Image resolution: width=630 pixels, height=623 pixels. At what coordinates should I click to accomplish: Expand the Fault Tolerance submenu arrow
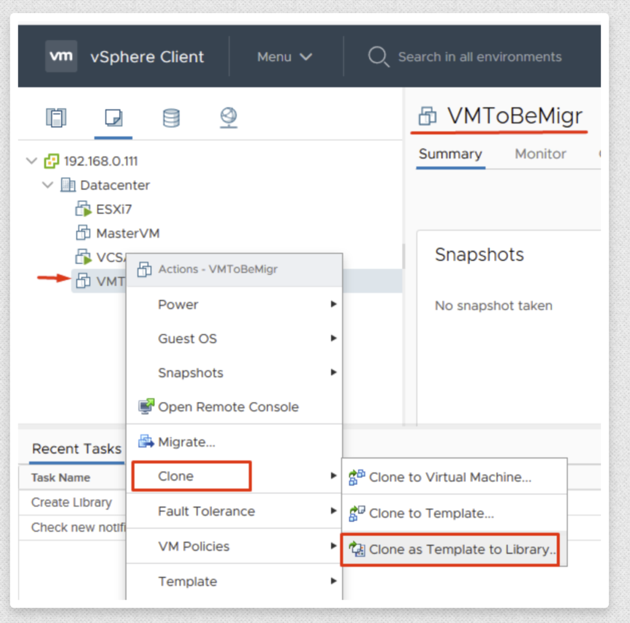(x=333, y=511)
